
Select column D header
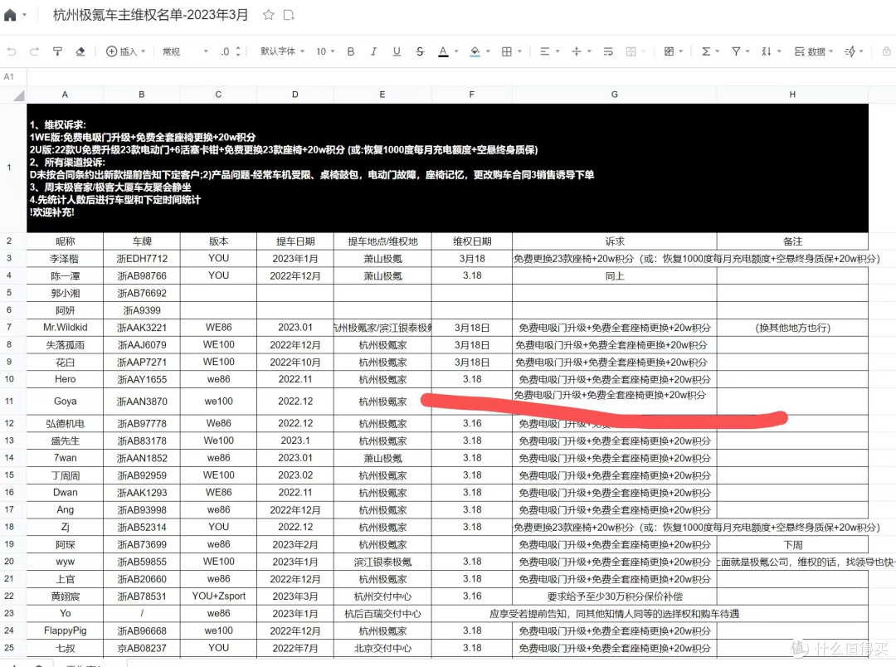pos(295,95)
